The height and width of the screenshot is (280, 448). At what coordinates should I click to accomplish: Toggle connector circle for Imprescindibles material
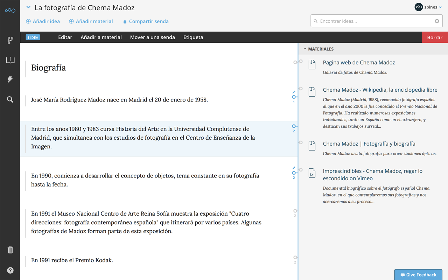tap(301, 170)
